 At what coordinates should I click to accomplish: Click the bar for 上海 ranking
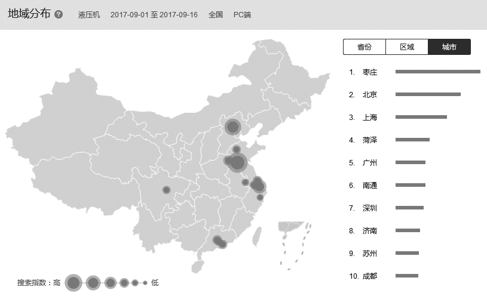[x=421, y=117]
